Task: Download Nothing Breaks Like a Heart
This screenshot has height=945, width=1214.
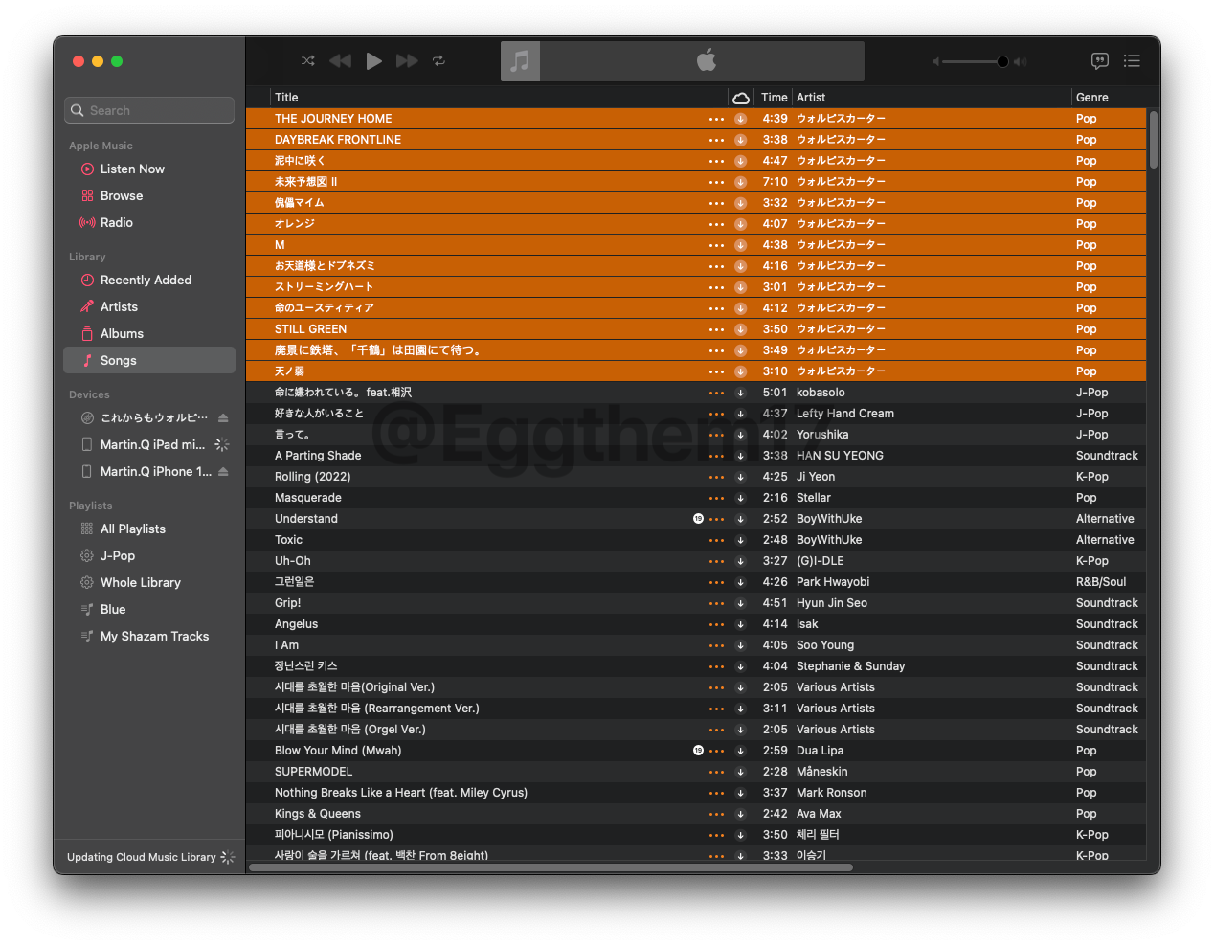Action: [x=740, y=793]
